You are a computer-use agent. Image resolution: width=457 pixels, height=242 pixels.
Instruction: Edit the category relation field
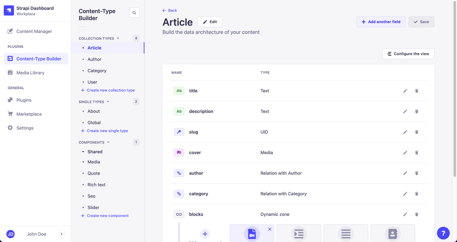405,194
